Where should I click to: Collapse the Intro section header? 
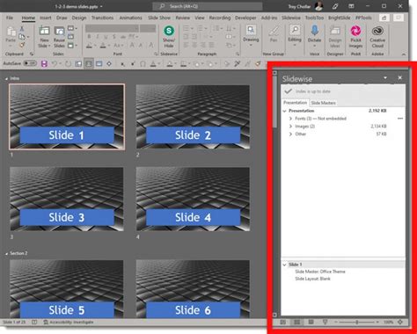pos(6,78)
